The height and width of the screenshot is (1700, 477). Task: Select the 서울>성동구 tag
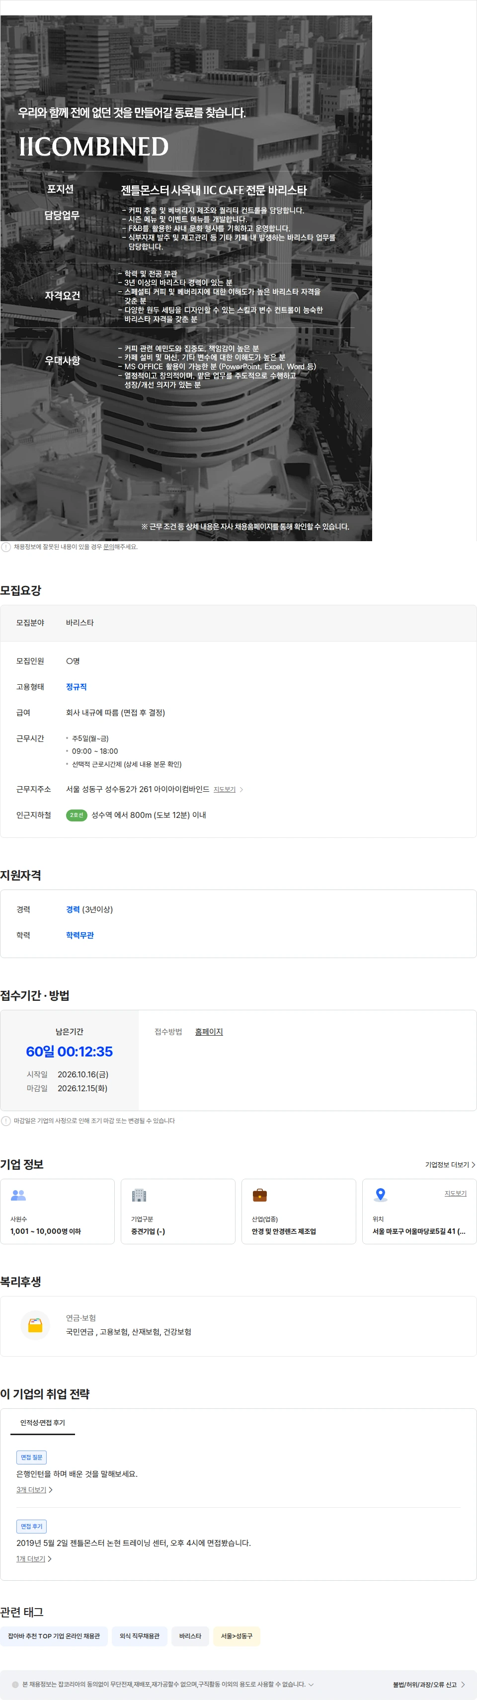click(x=237, y=1636)
